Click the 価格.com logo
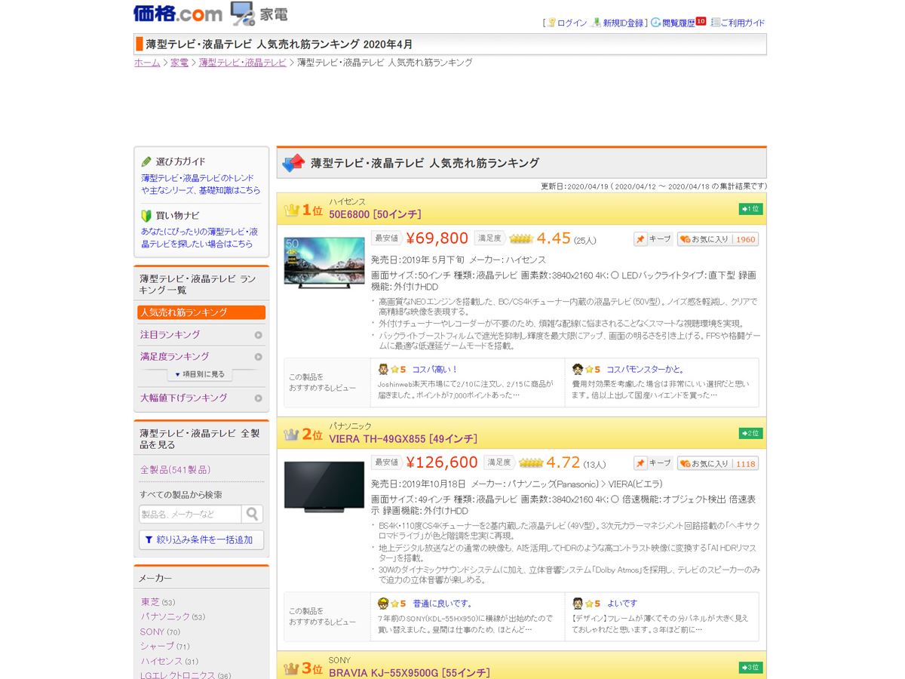This screenshot has height=679, width=905. [x=178, y=14]
